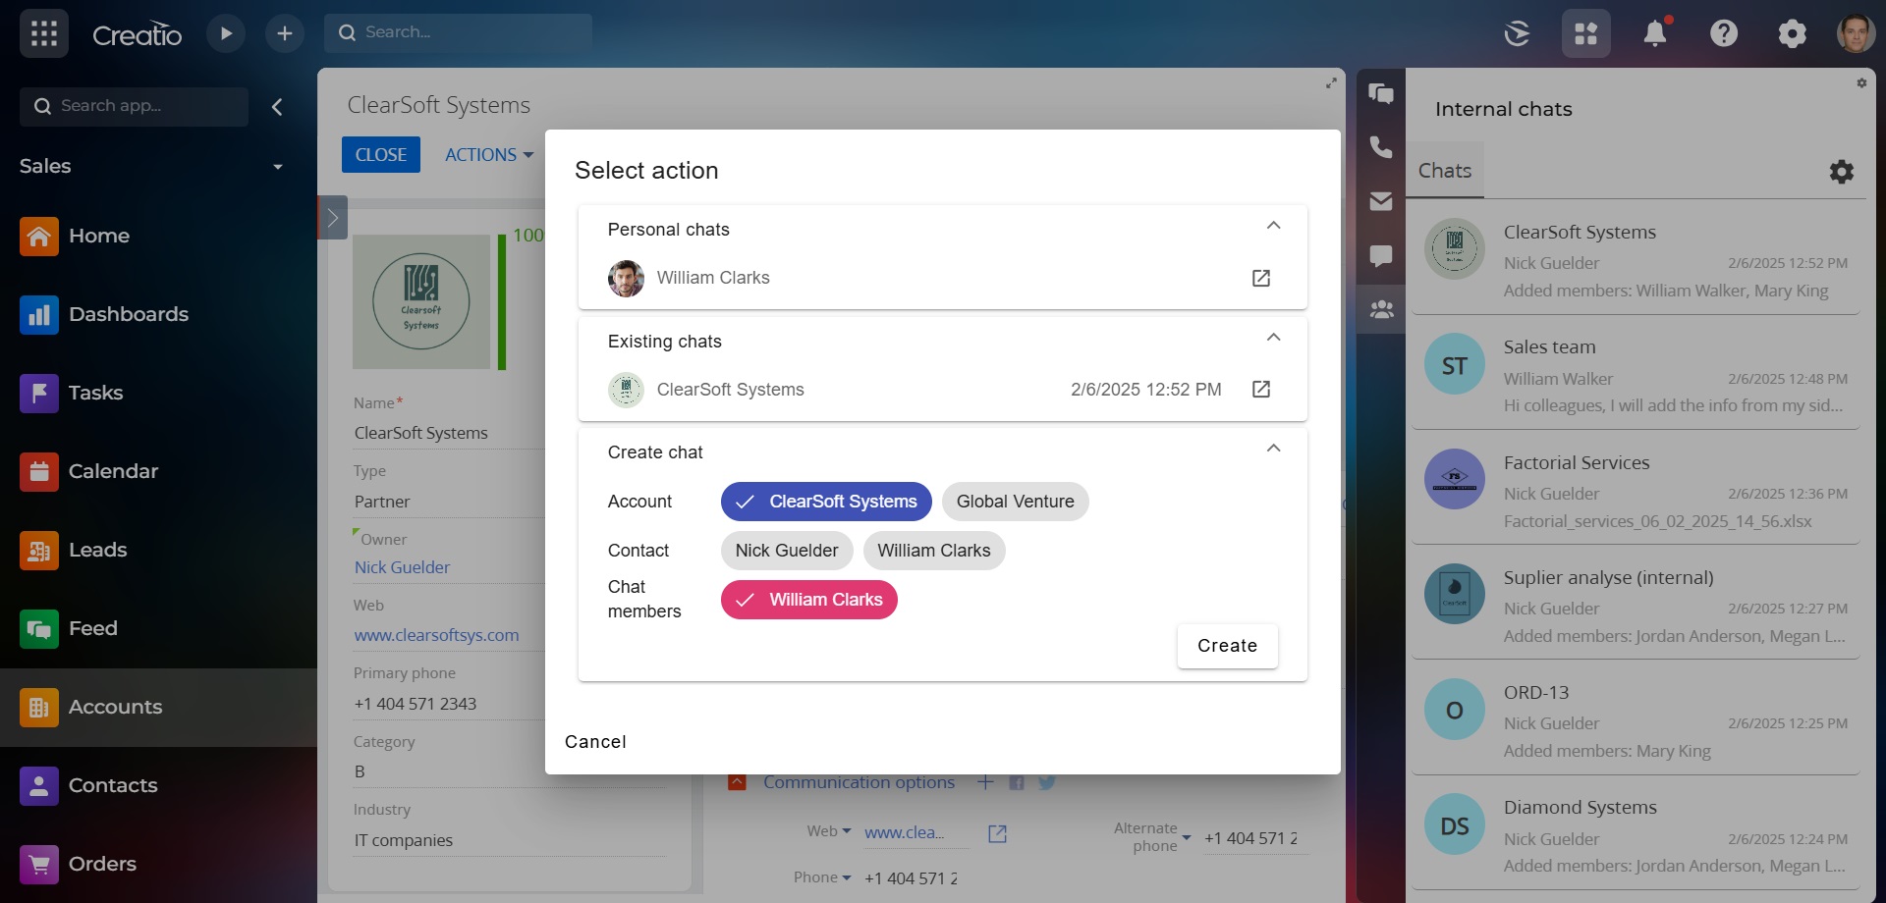Click the ClearSoft Systems account logo thumbnail
The height and width of the screenshot is (903, 1886).
tap(421, 302)
